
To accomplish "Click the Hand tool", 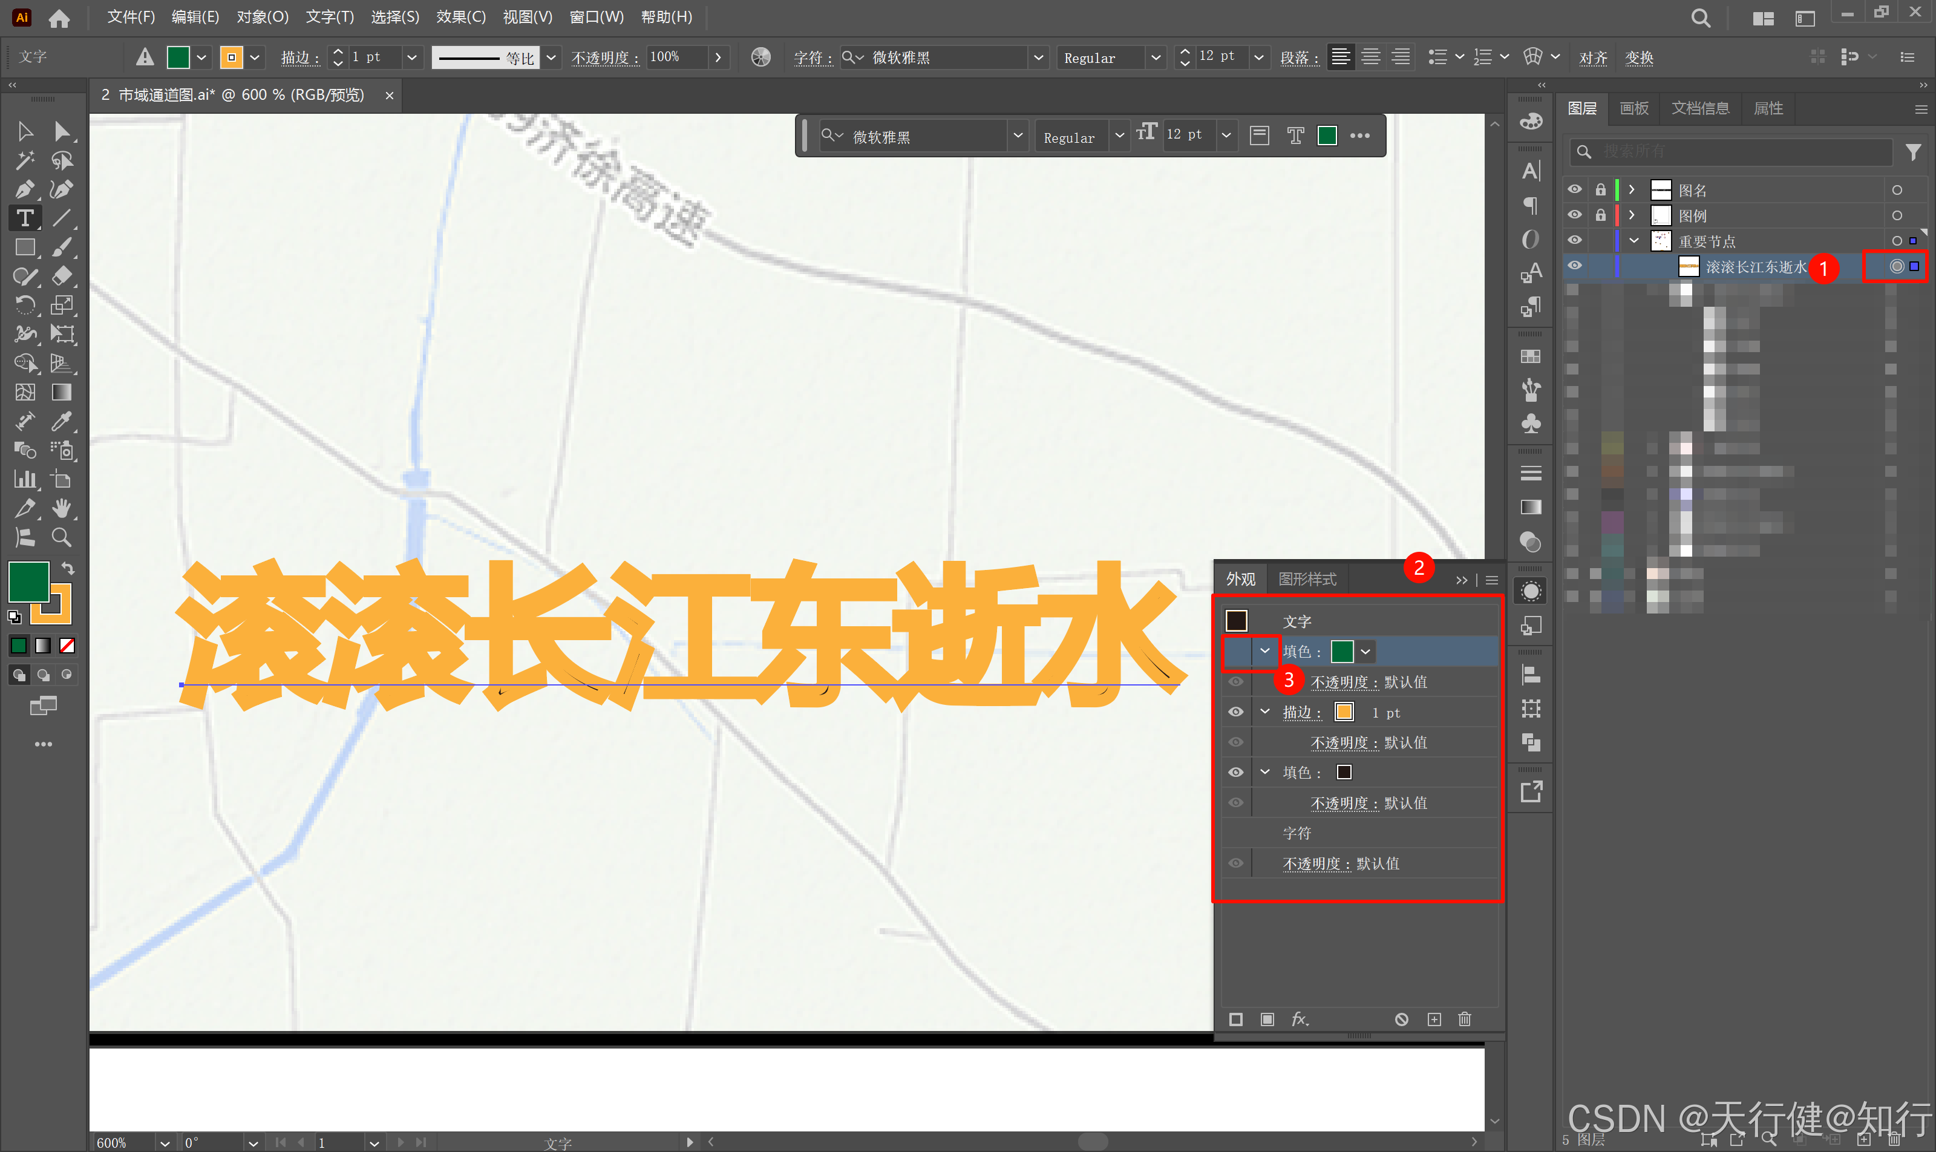I will click(61, 508).
